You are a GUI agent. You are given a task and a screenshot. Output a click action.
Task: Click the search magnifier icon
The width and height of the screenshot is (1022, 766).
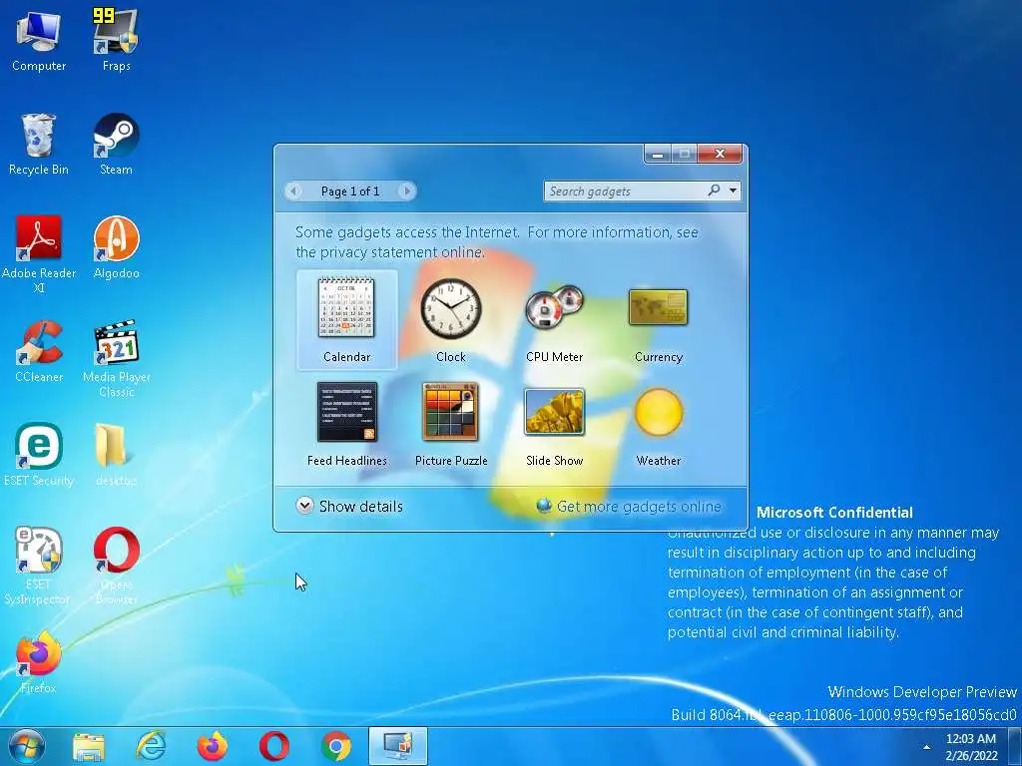[x=715, y=191]
